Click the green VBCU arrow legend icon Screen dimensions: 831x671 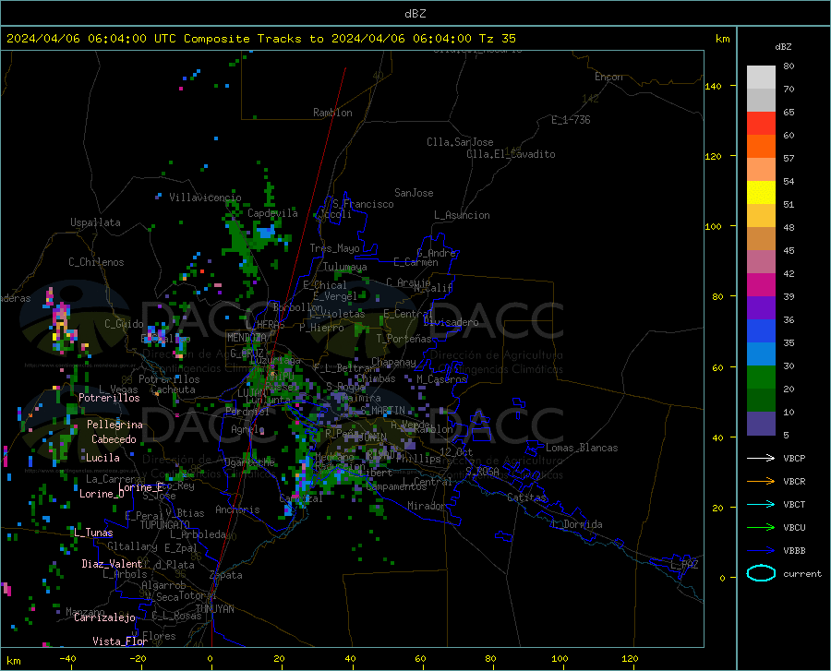tap(761, 528)
